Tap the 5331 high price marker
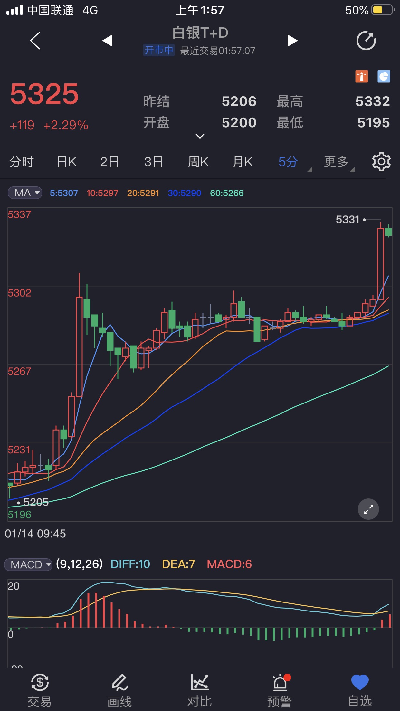The image size is (400, 711). (348, 220)
